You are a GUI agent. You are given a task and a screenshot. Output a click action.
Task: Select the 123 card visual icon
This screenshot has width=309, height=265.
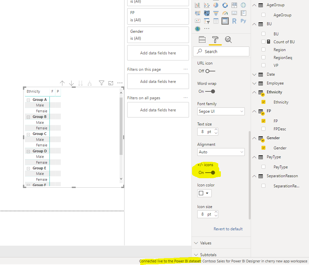pos(234,13)
